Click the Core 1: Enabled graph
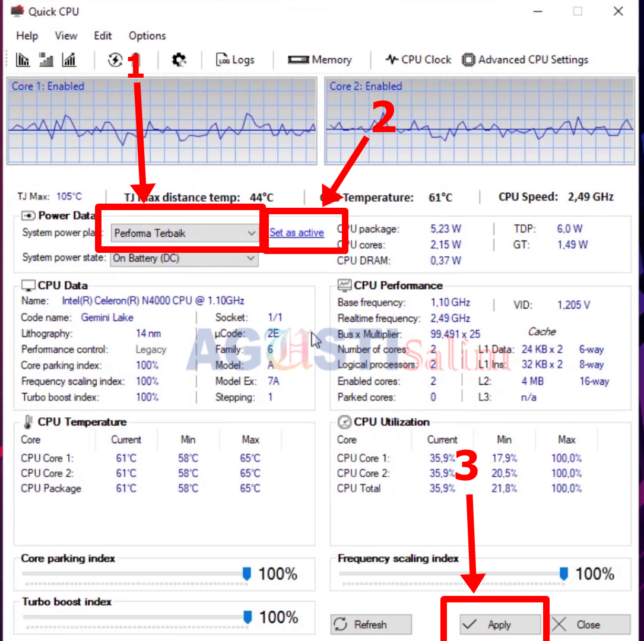644x641 pixels. click(x=162, y=120)
